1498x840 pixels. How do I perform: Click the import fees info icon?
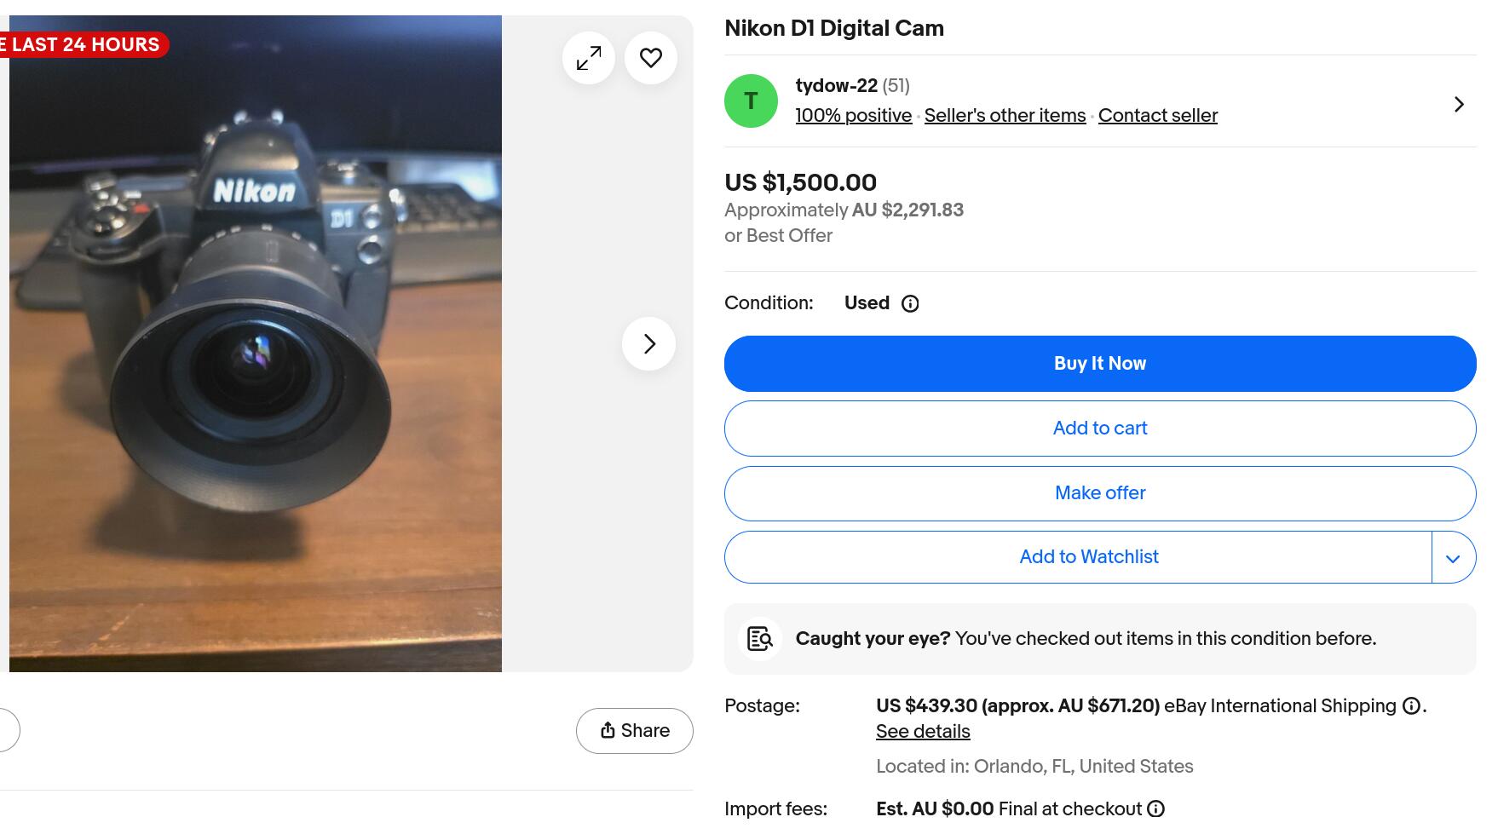(x=1155, y=809)
